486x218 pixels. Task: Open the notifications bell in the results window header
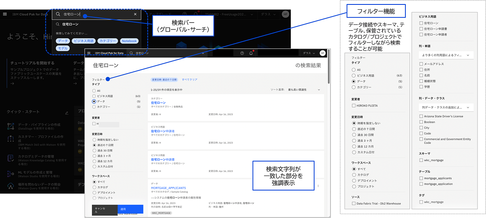coord(251,53)
